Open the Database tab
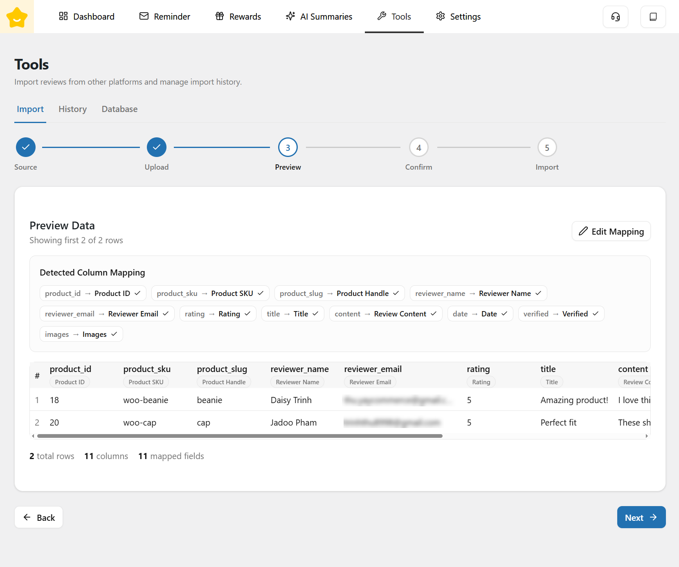679x567 pixels. [x=119, y=109]
